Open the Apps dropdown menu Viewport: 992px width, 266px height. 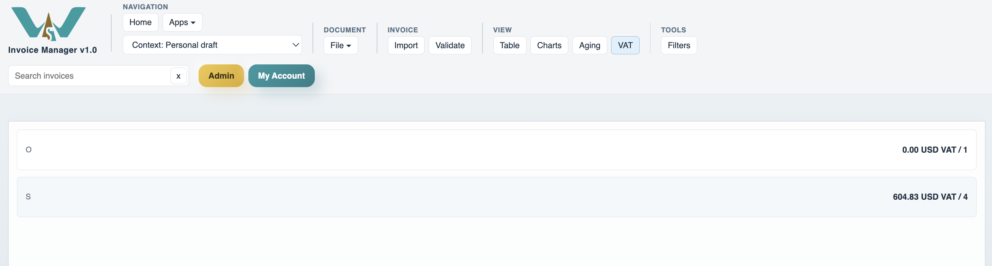tap(182, 22)
